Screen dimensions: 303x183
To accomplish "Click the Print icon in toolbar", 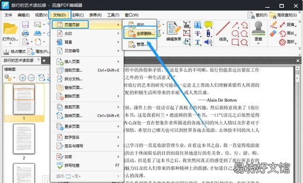I will click(x=25, y=33).
